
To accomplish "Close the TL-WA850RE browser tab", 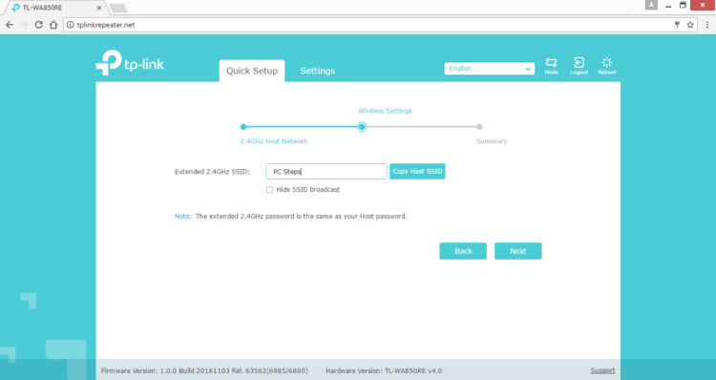I will click(99, 8).
